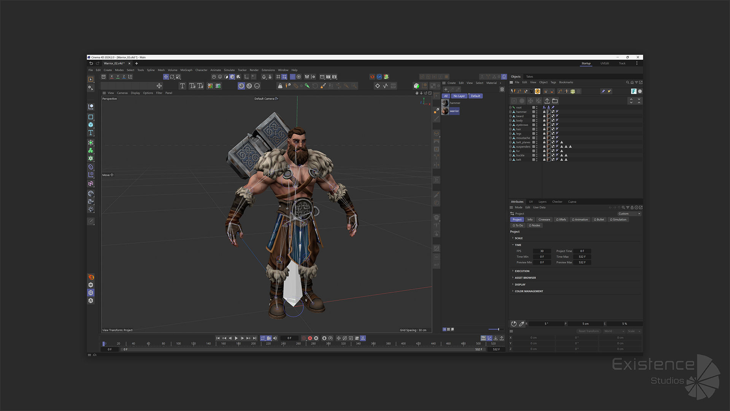
Task: Toggle beard layer square indicator
Action: [x=533, y=116]
